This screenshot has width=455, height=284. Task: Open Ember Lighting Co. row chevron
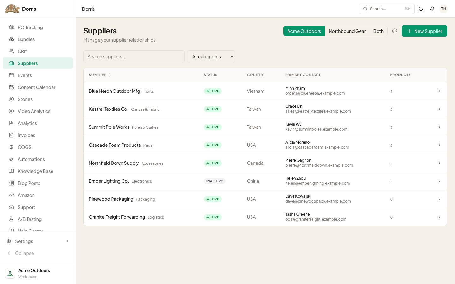[x=439, y=181]
